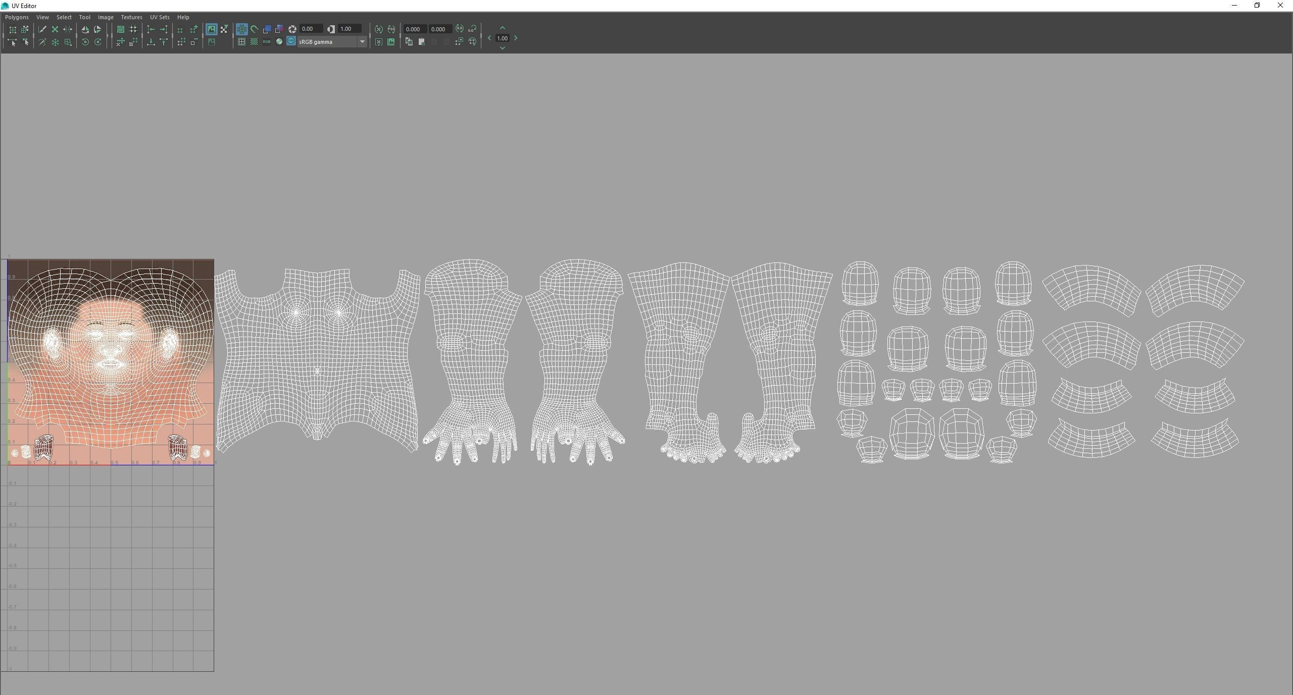Rotate selected UVs counterclockwise icon
The width and height of the screenshot is (1293, 695).
tap(85, 42)
